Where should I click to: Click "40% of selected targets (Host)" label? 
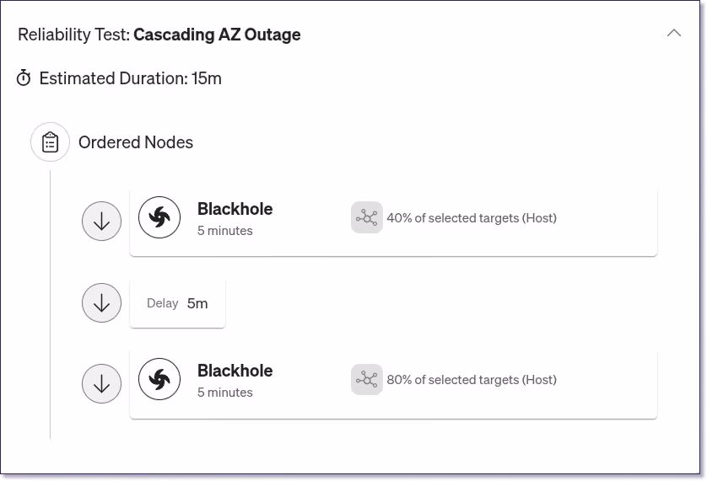[472, 218]
